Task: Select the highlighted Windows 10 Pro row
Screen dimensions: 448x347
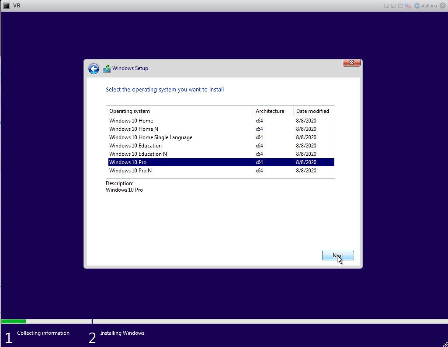Action: (x=221, y=162)
